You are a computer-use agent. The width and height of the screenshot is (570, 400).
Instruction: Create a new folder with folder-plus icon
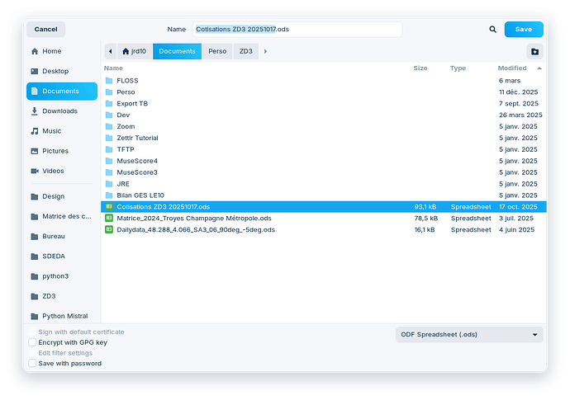[x=534, y=51]
